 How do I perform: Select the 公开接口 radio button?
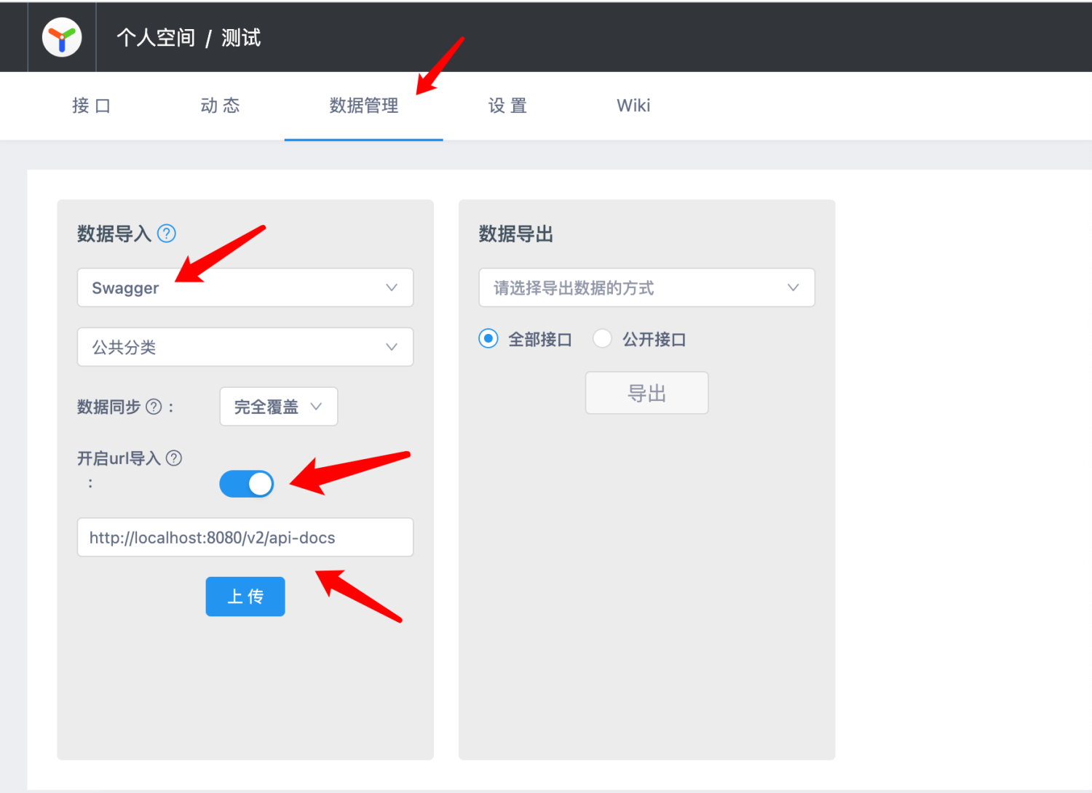tap(602, 339)
